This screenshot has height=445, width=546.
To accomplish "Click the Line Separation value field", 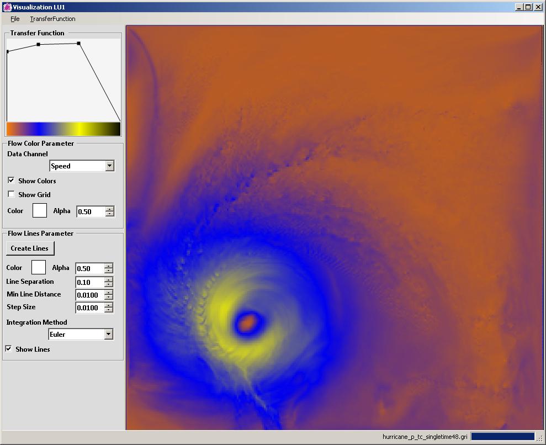I will pos(89,283).
